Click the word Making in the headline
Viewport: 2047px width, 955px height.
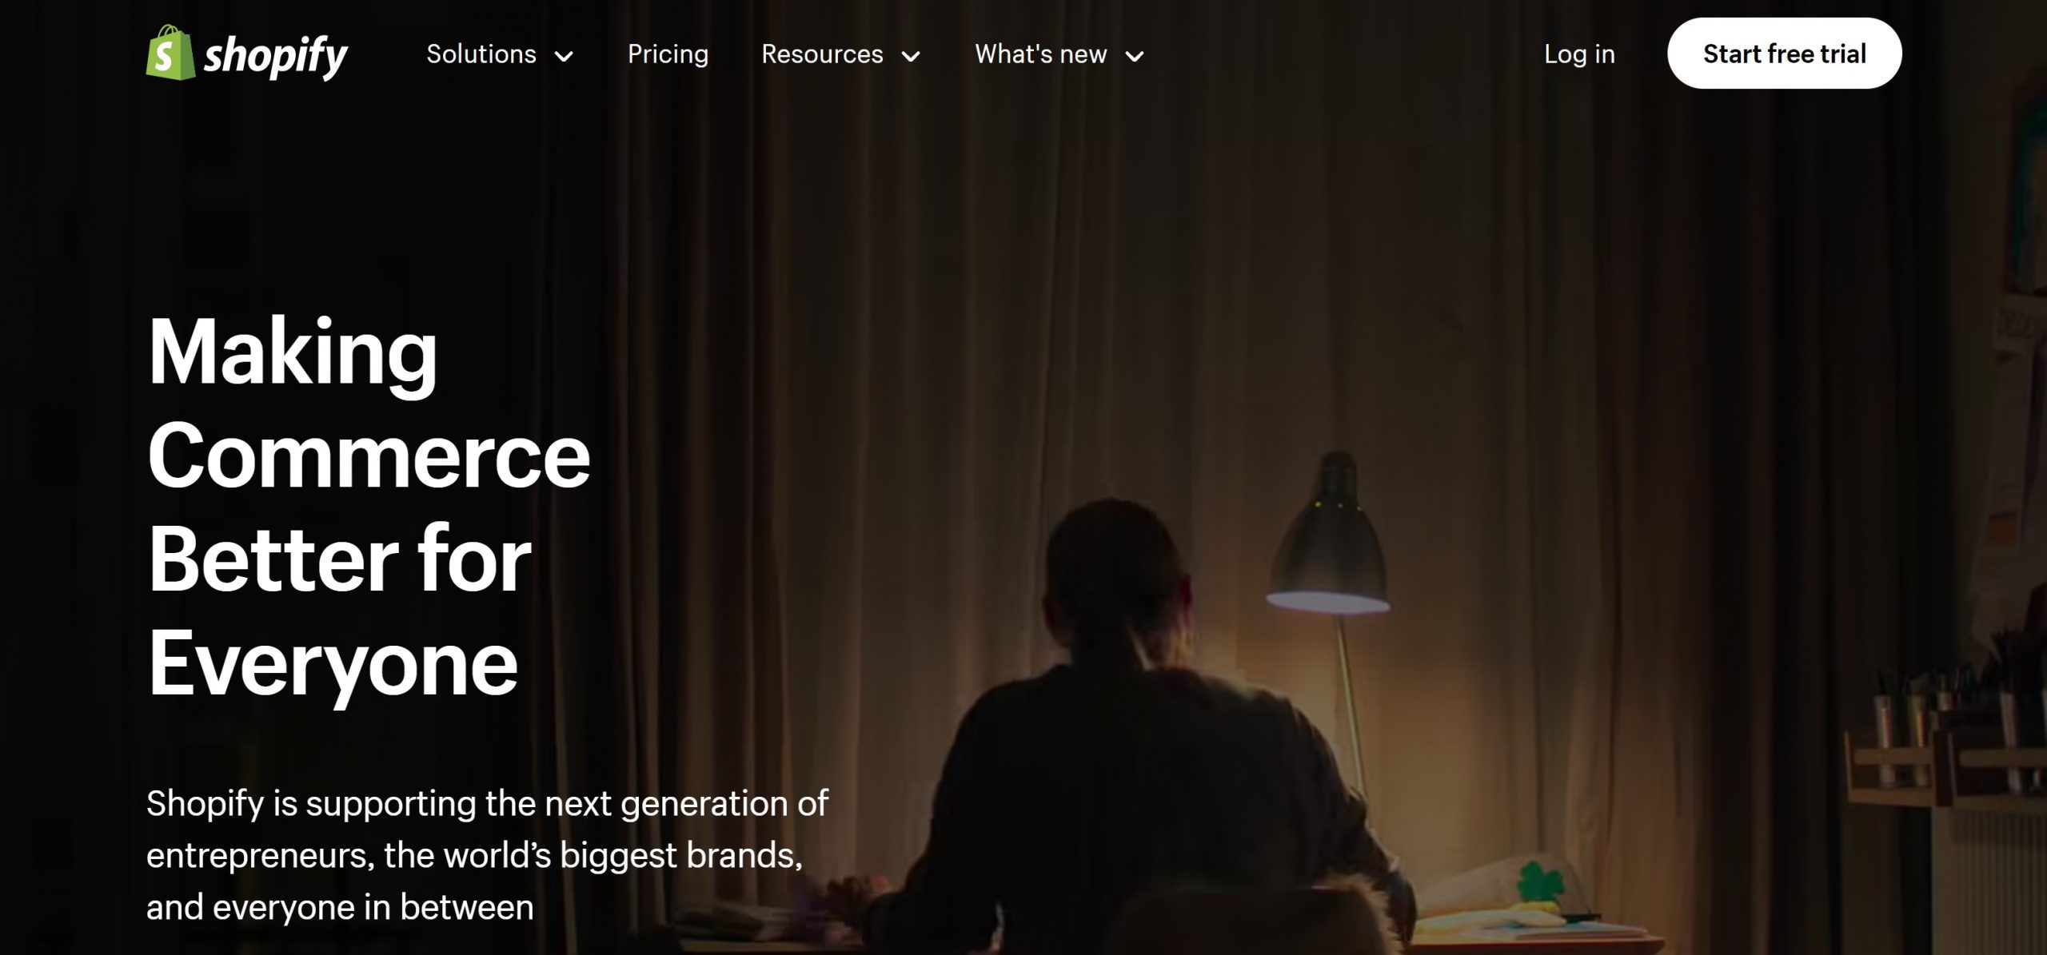[293, 354]
